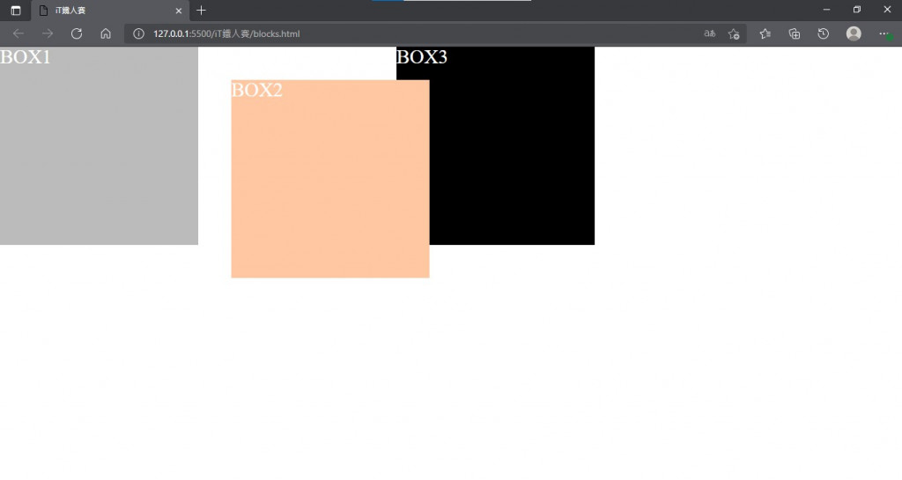Click the browser forward arrow
The width and height of the screenshot is (902, 480).
click(x=48, y=34)
